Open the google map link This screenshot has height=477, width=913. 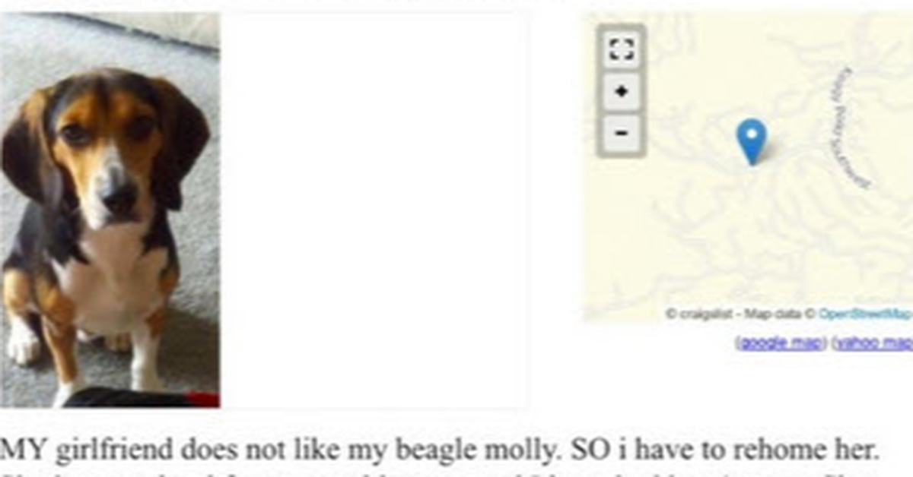[x=780, y=343]
